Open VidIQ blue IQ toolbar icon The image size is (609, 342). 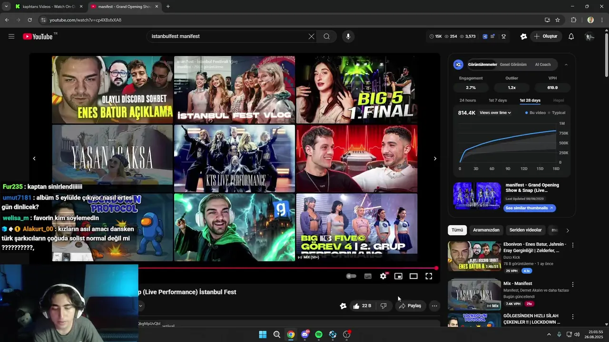[x=485, y=37]
